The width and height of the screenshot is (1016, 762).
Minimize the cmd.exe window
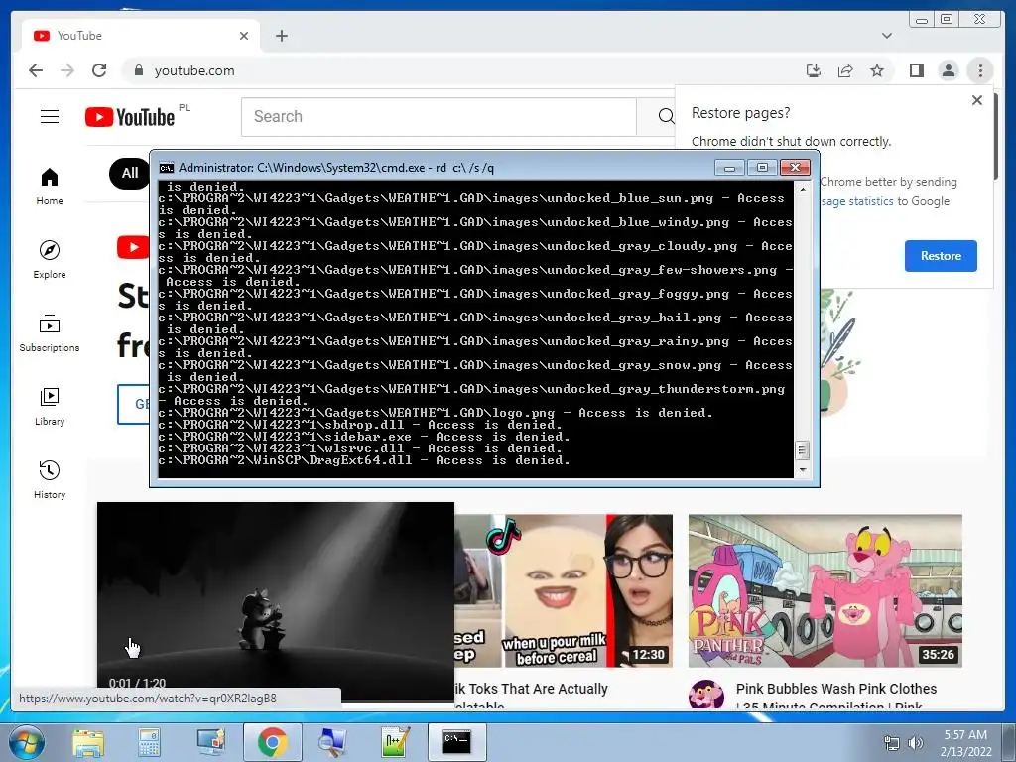(729, 168)
